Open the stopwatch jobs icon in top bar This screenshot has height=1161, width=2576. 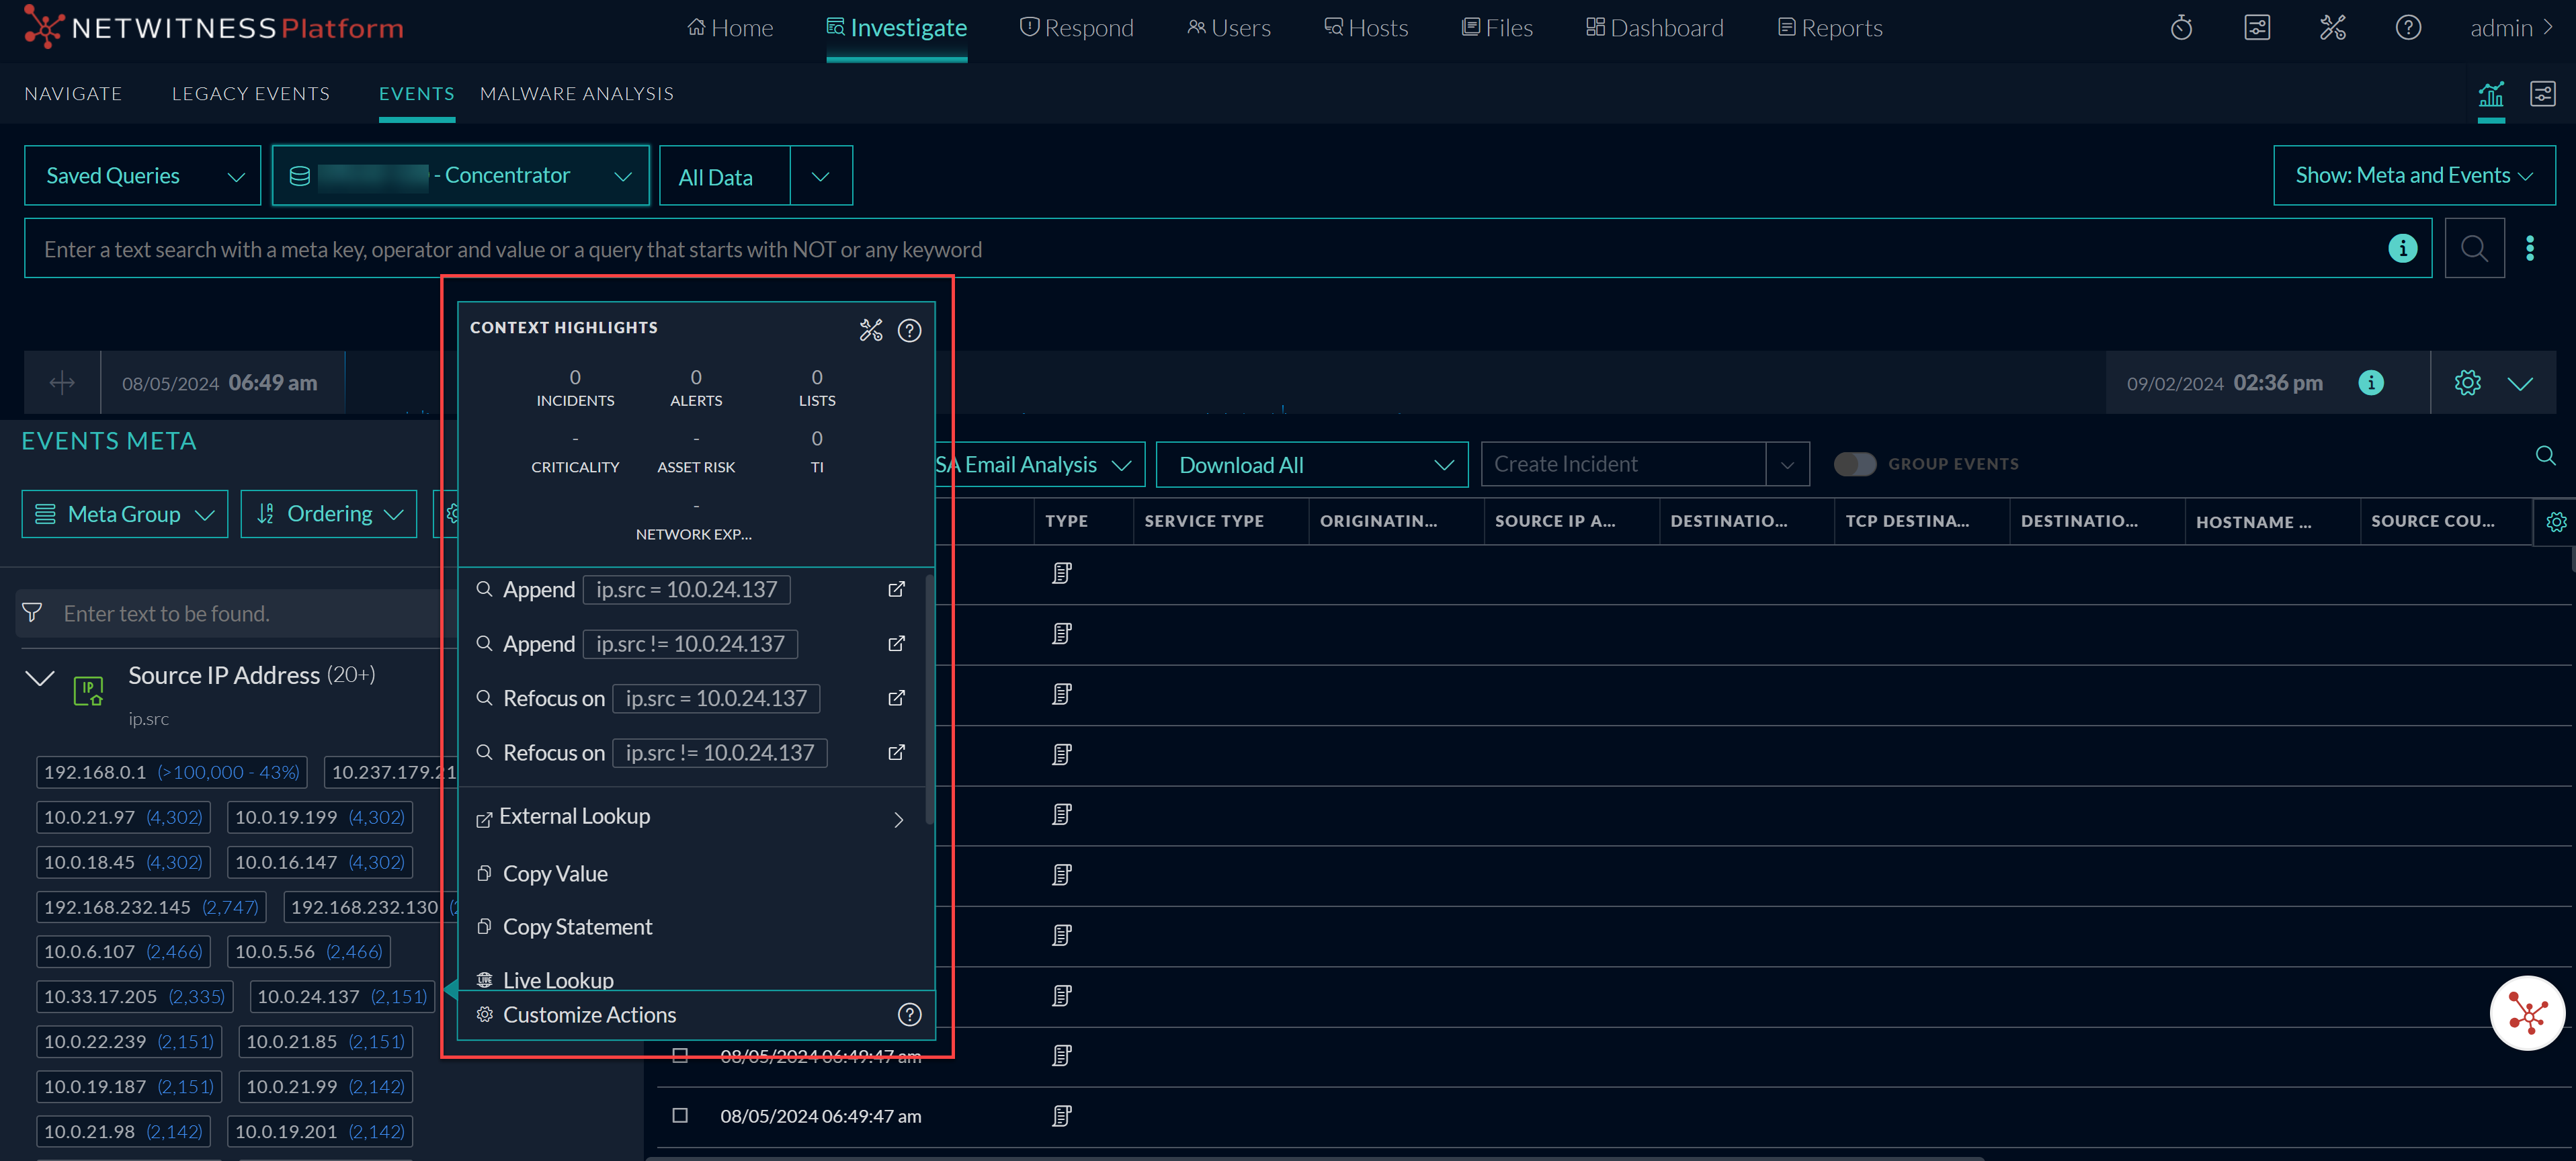tap(2181, 28)
